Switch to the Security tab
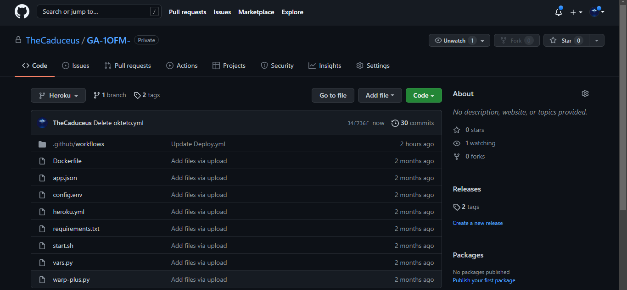 pyautogui.click(x=277, y=66)
